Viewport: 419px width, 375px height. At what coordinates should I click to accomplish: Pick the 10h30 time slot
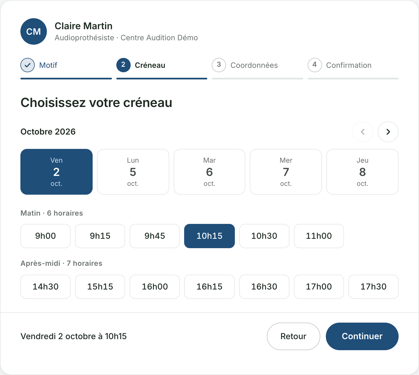(264, 236)
